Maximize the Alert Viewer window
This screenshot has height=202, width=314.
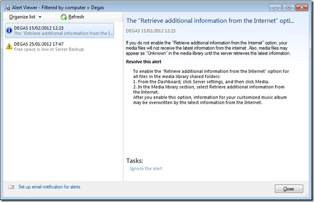tap(288, 7)
